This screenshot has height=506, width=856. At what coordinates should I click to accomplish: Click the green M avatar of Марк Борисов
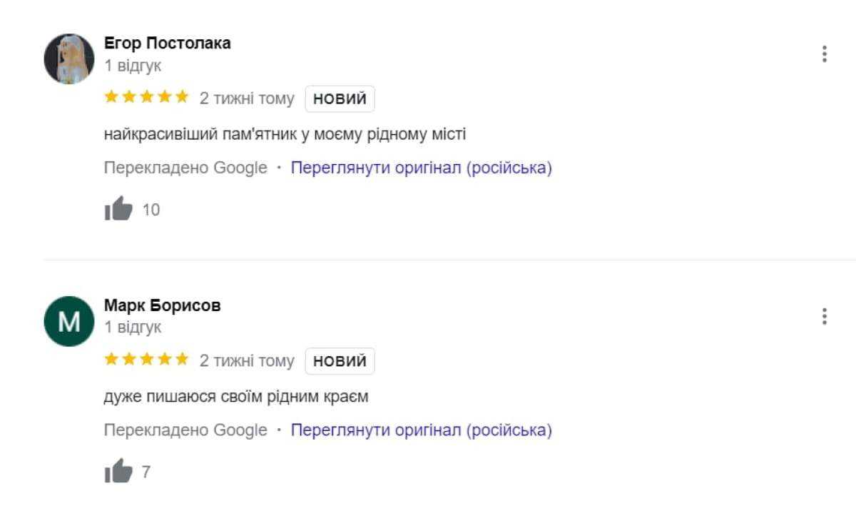click(x=69, y=321)
